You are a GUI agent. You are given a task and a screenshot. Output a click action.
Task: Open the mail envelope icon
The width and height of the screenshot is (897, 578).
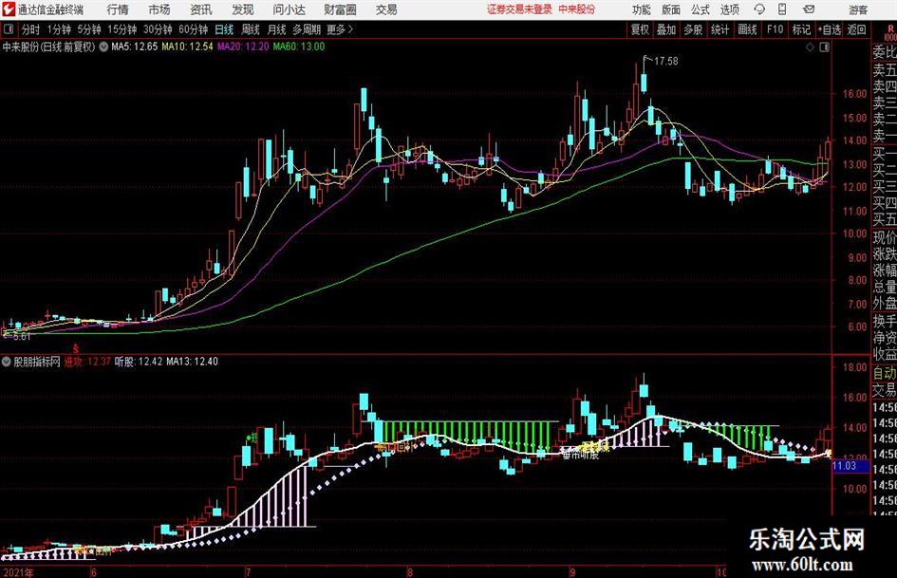pyautogui.click(x=809, y=9)
